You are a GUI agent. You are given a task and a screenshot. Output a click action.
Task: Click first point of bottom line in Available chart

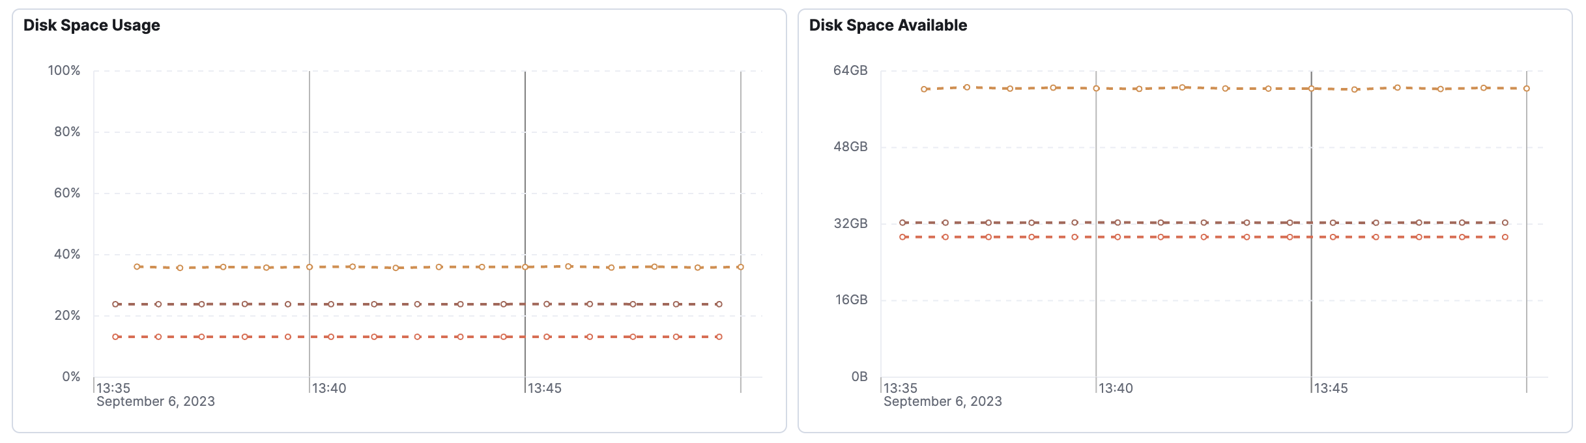(902, 237)
